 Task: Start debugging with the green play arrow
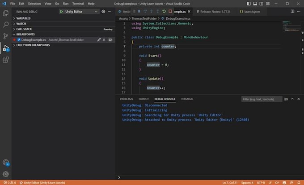[61, 12]
